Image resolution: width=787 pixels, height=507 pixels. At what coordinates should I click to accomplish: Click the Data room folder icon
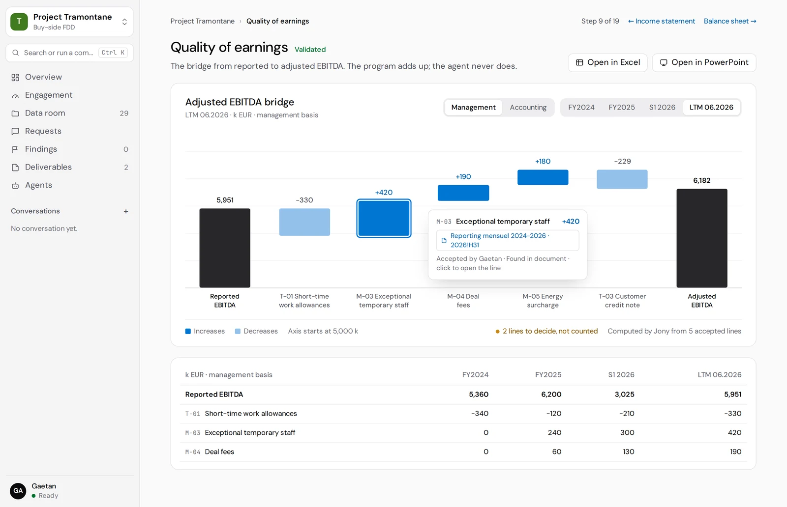(x=15, y=113)
